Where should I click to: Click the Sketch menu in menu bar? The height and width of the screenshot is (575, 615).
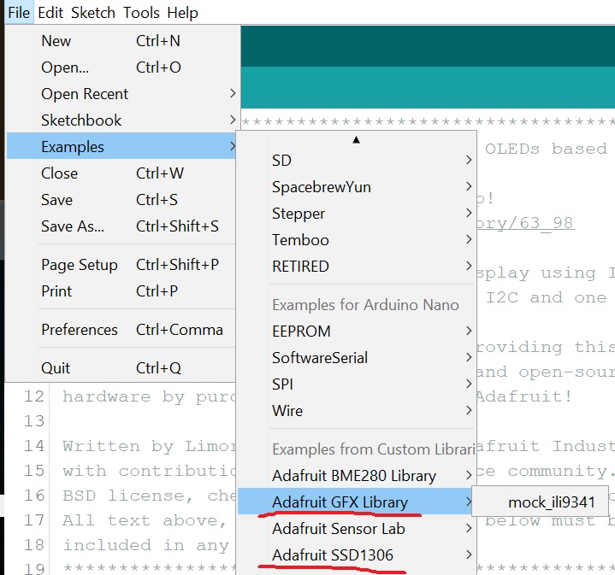pyautogui.click(x=92, y=13)
